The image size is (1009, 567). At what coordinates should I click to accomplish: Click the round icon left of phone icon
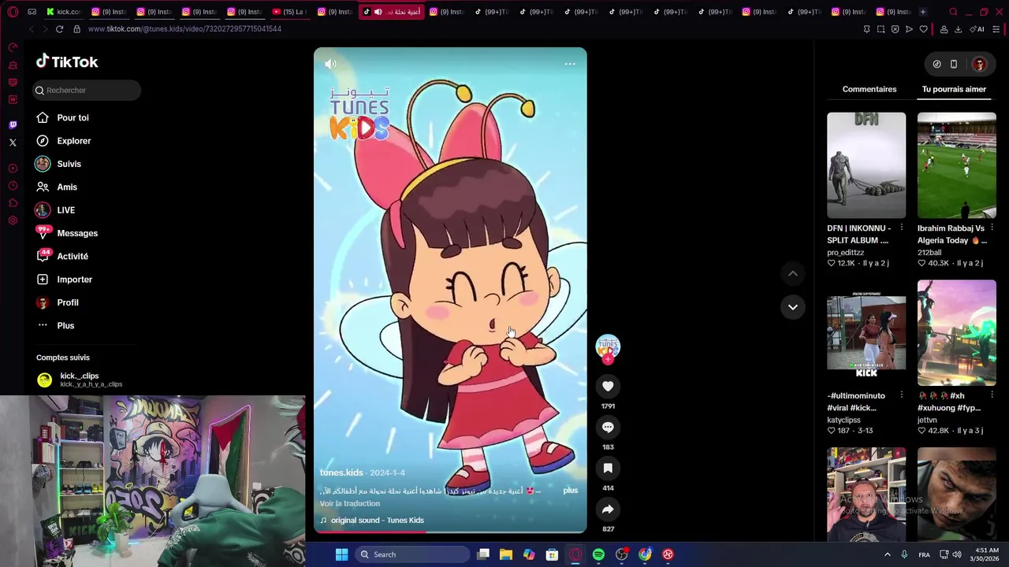[936, 65]
